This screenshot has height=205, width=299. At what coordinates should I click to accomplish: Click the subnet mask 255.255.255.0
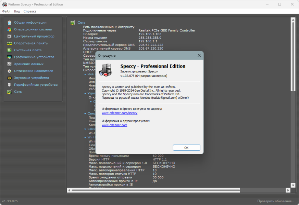tap(150, 38)
